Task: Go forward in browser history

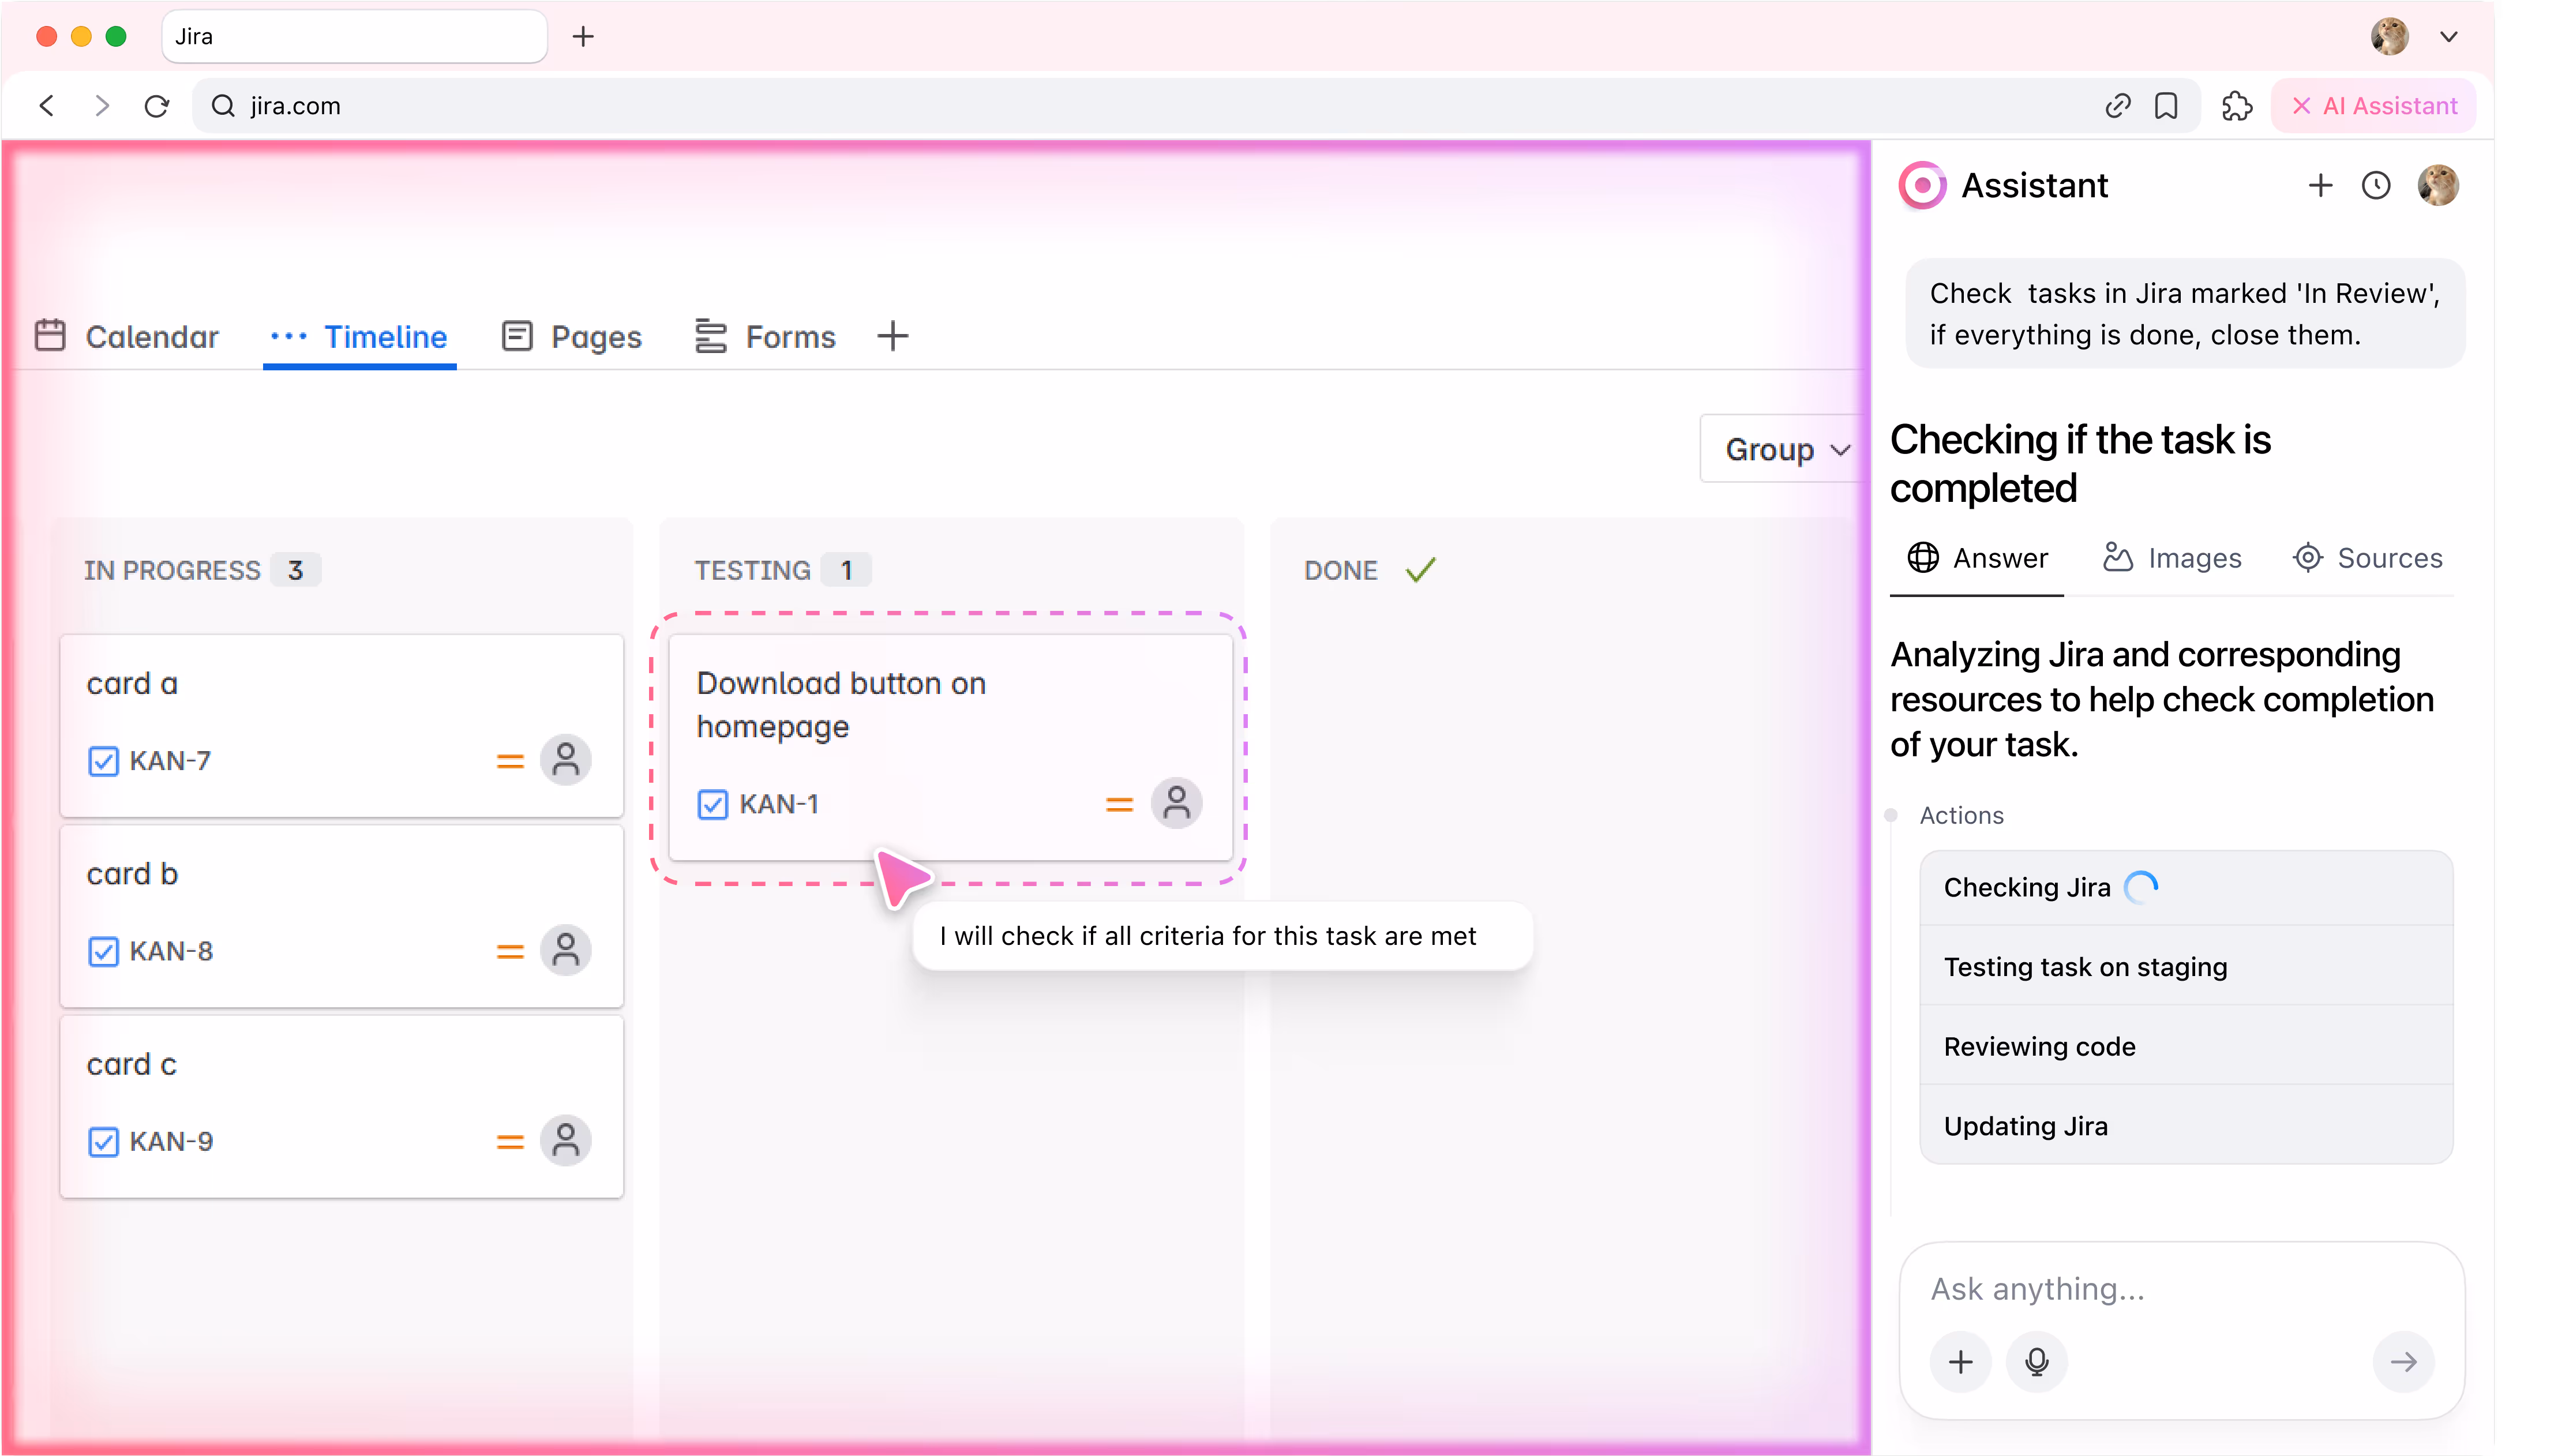Action: pos(101,105)
